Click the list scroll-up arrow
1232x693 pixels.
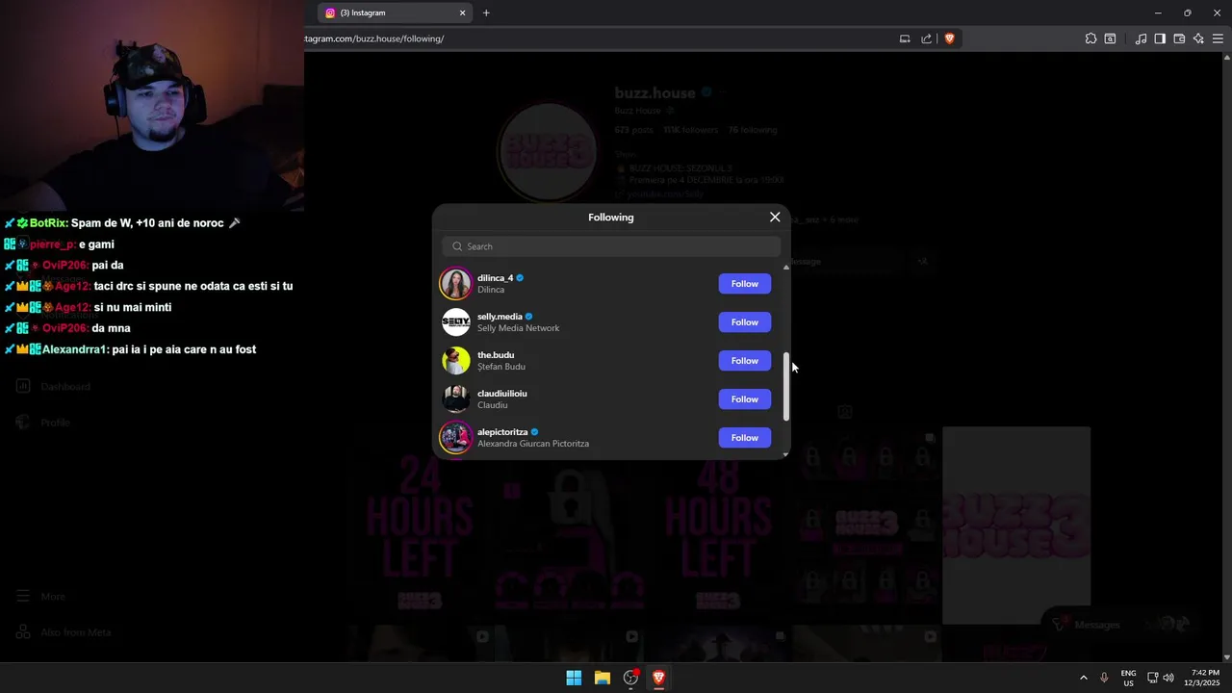click(786, 267)
